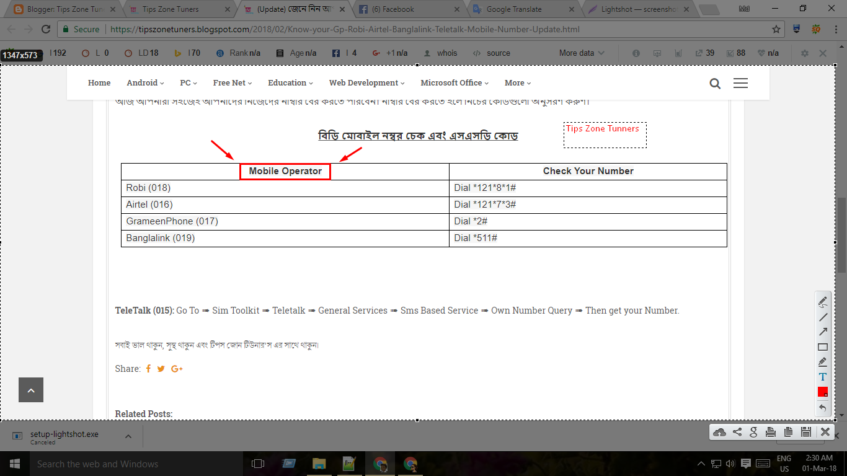Share post on Facebook icon
Screen dimensions: 847x476
tap(148, 369)
